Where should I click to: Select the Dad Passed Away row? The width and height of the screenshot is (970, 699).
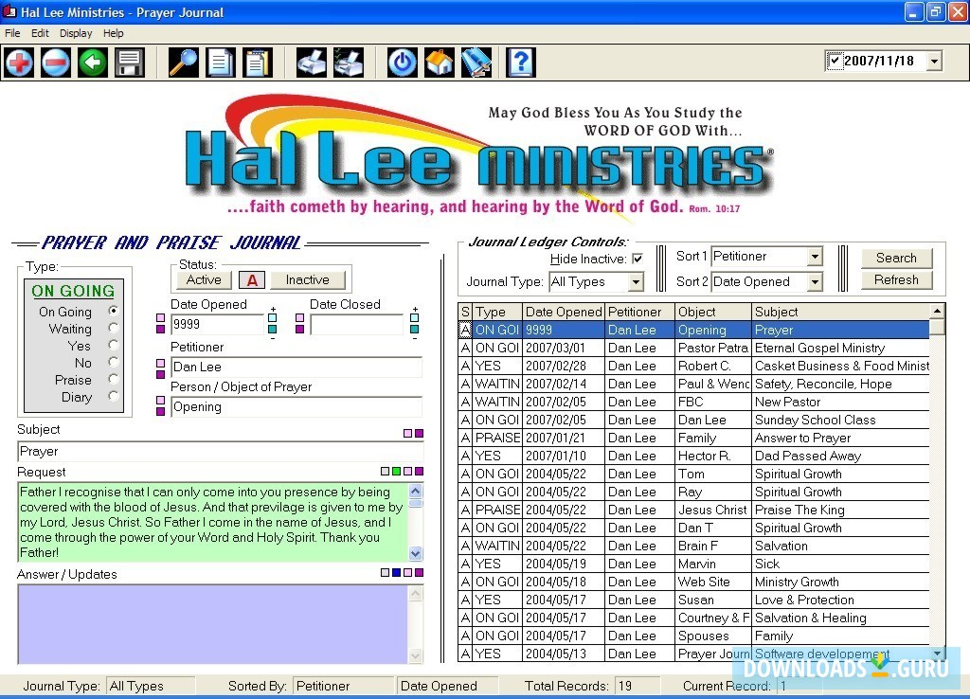(x=693, y=456)
